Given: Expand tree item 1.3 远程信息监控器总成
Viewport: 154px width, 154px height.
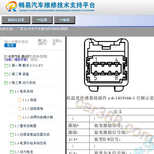Looking at the screenshot, I should tap(32, 134).
